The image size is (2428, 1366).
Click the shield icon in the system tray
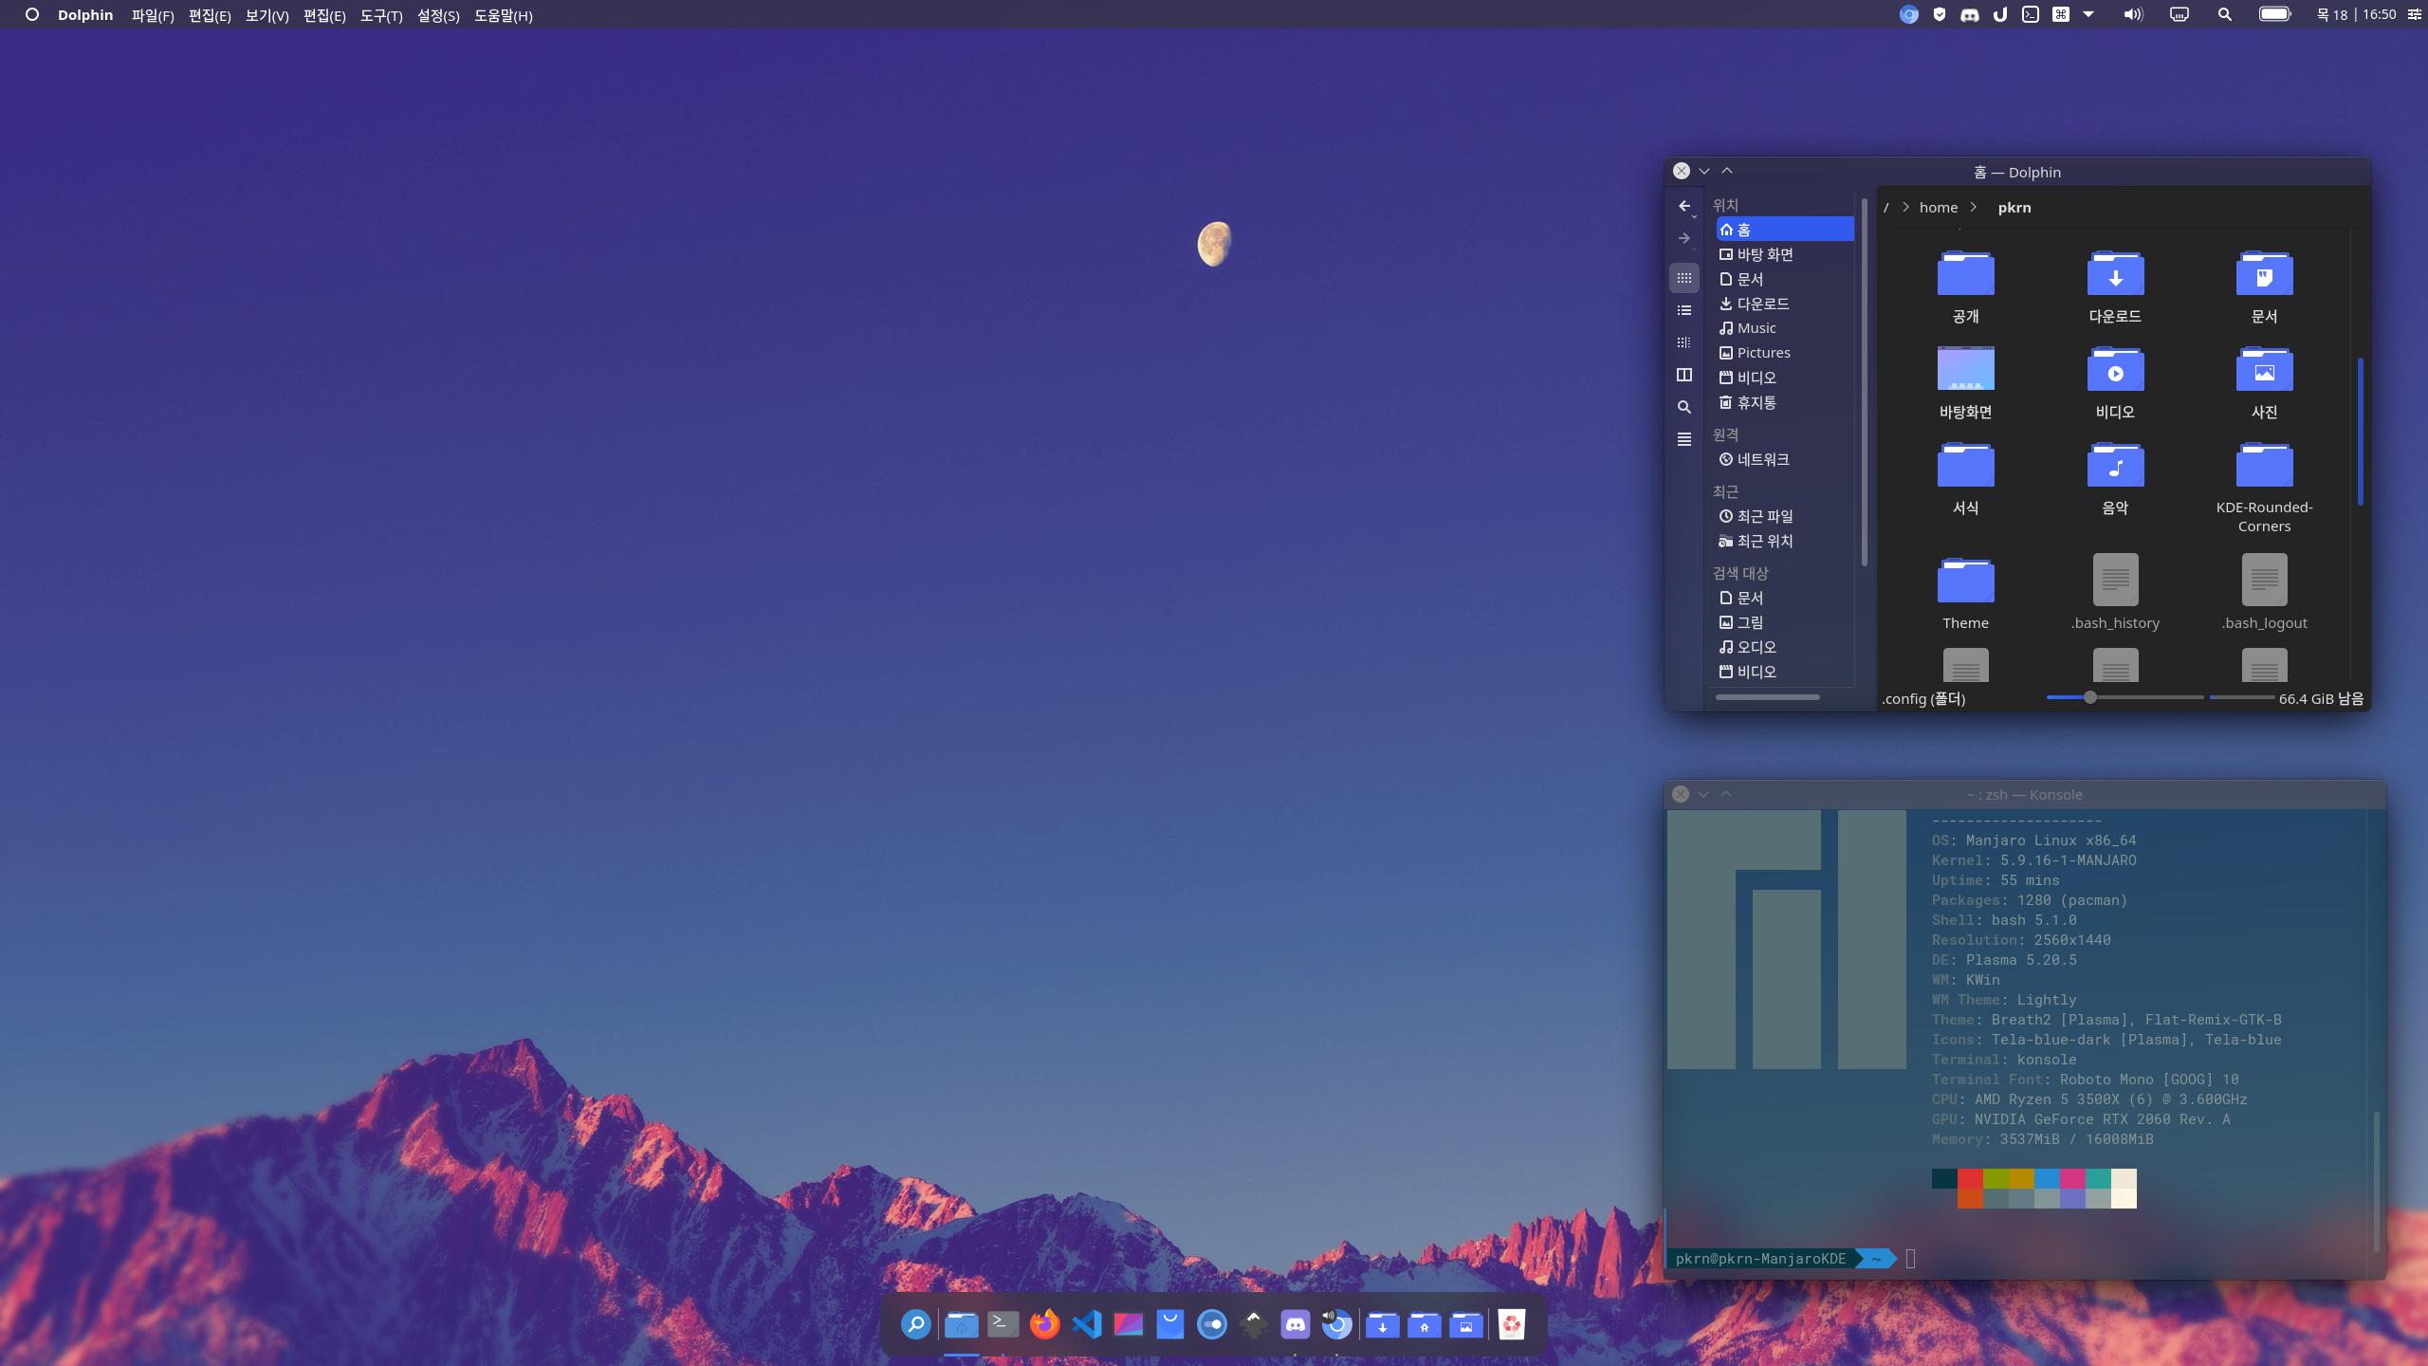pos(1940,14)
